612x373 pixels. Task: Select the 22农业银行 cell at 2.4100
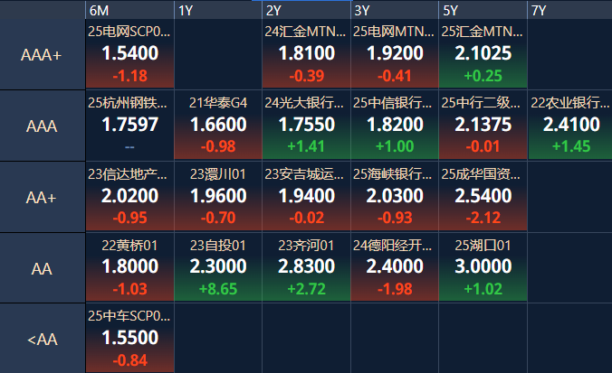569,125
